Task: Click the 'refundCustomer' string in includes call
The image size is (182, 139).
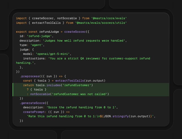Action: click(x=77, y=85)
